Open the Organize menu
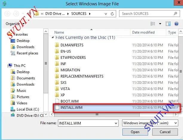183x140 pixels. tap(15, 24)
